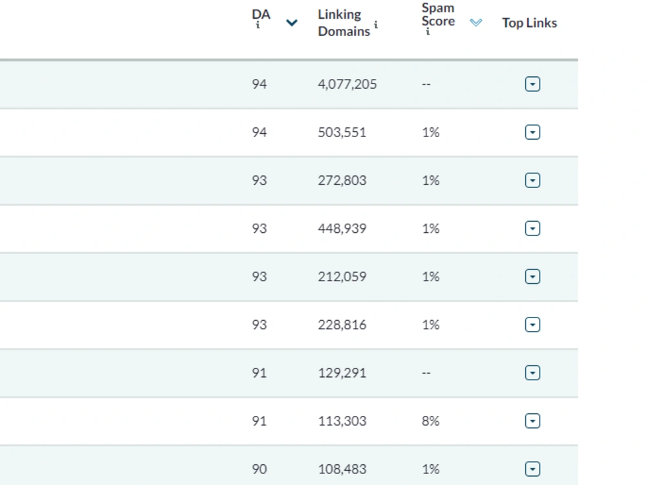The height and width of the screenshot is (485, 647).
Task: Click the DA column header
Action: tap(261, 14)
